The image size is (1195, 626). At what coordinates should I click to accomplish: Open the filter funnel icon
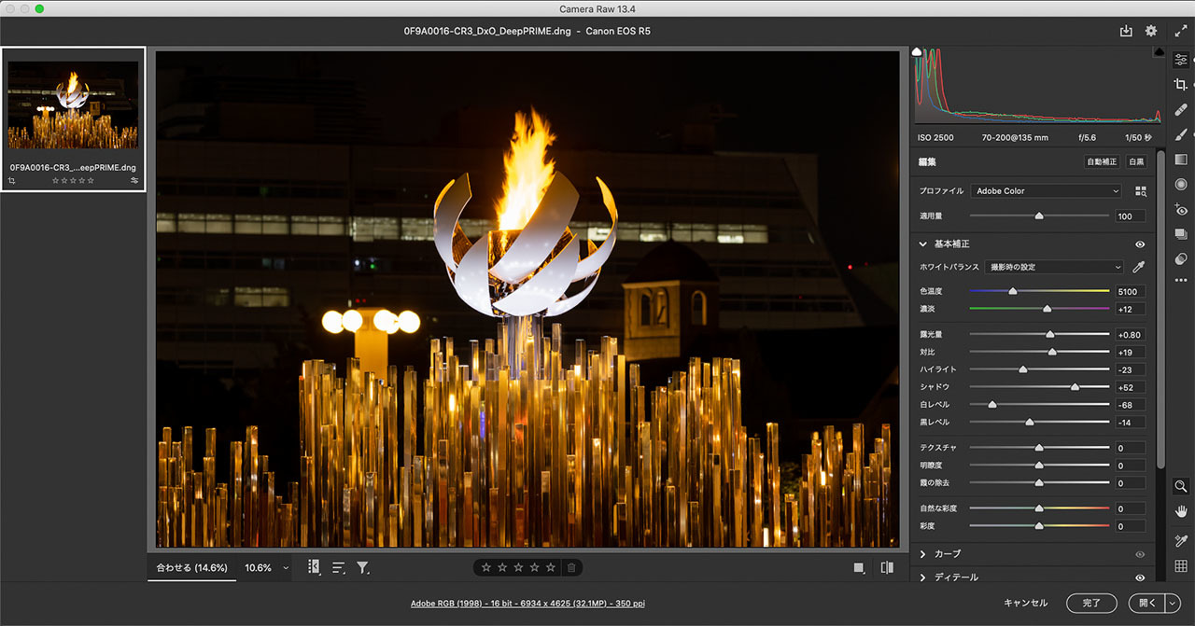point(363,567)
